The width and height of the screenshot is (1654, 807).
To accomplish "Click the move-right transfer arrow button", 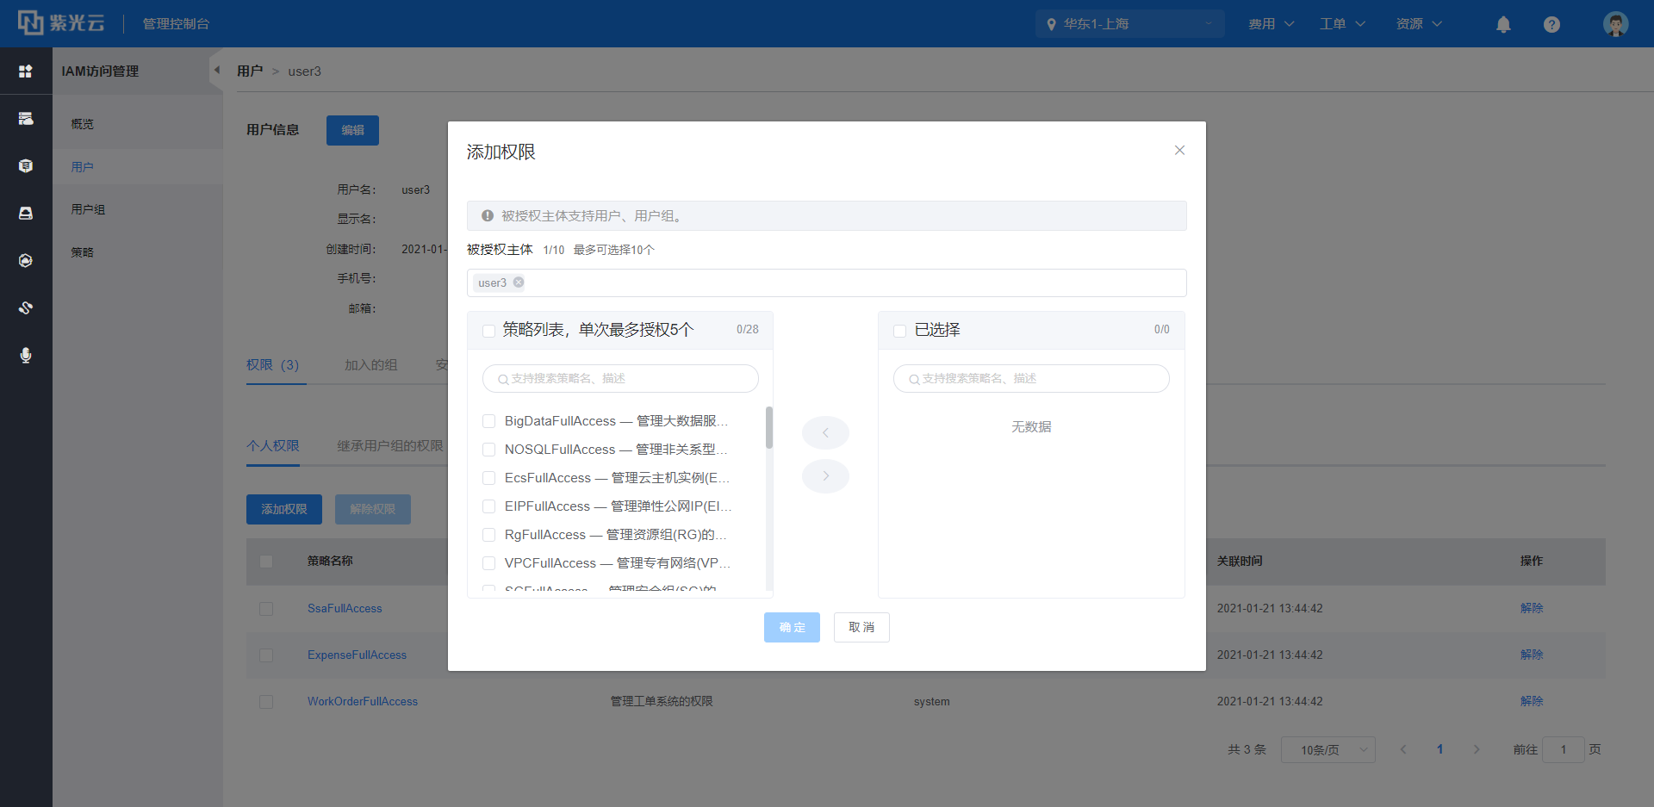I will (825, 476).
